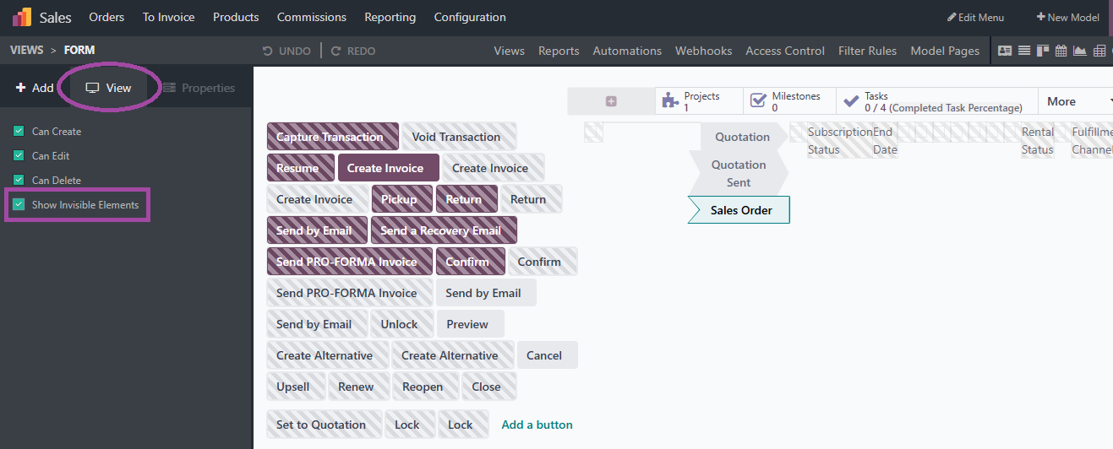Select the Resume button
This screenshot has height=449, width=1113.
[x=300, y=168]
